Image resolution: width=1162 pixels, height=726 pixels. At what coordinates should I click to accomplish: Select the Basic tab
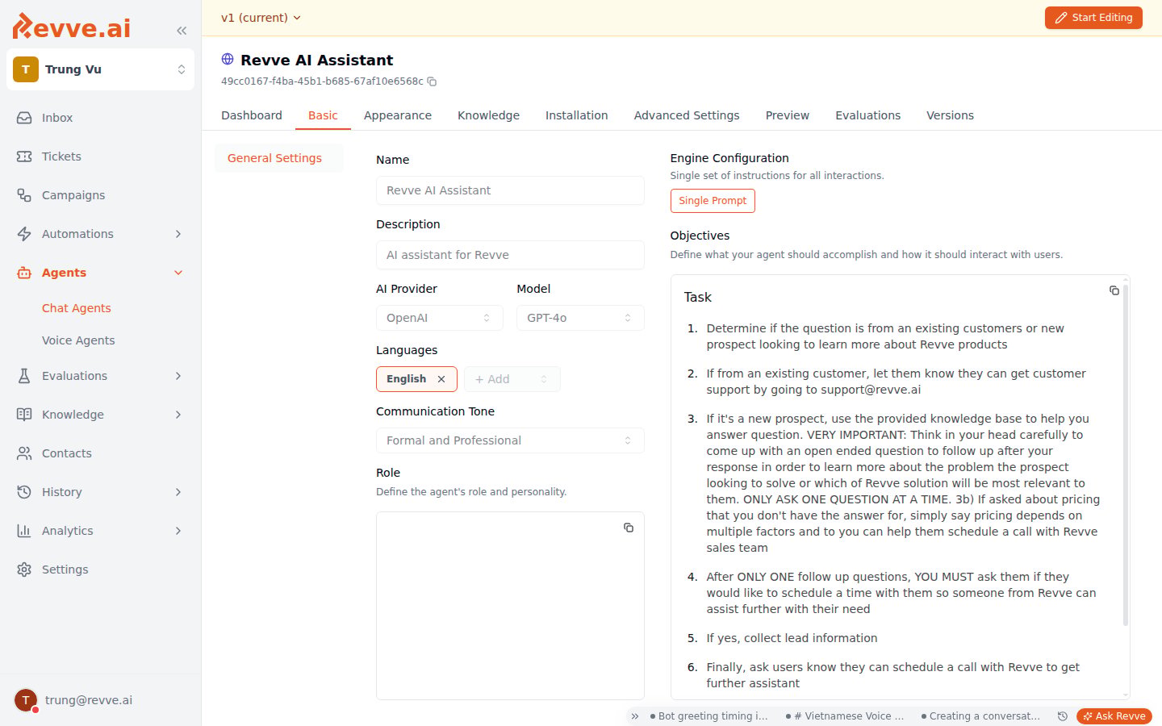(x=323, y=115)
